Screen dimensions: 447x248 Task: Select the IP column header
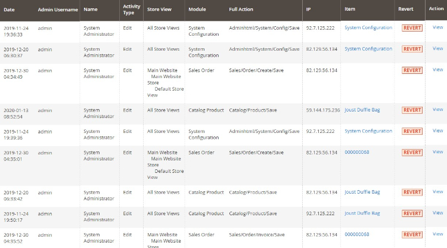pos(308,10)
